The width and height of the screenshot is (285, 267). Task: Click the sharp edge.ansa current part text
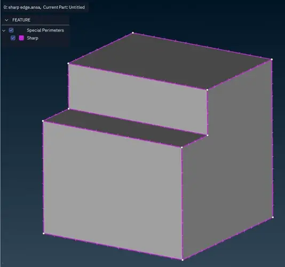tap(44, 7)
